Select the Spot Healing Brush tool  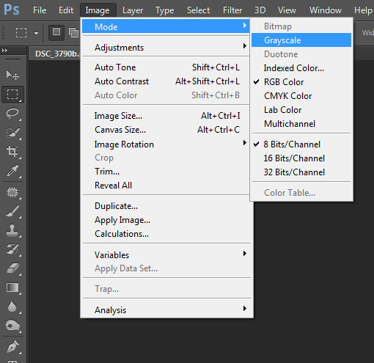click(12, 192)
